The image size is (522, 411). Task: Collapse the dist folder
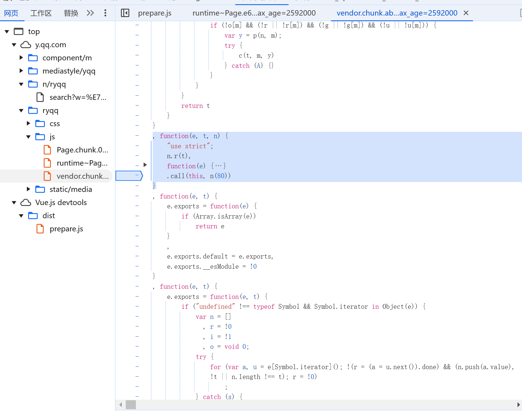[21, 216]
